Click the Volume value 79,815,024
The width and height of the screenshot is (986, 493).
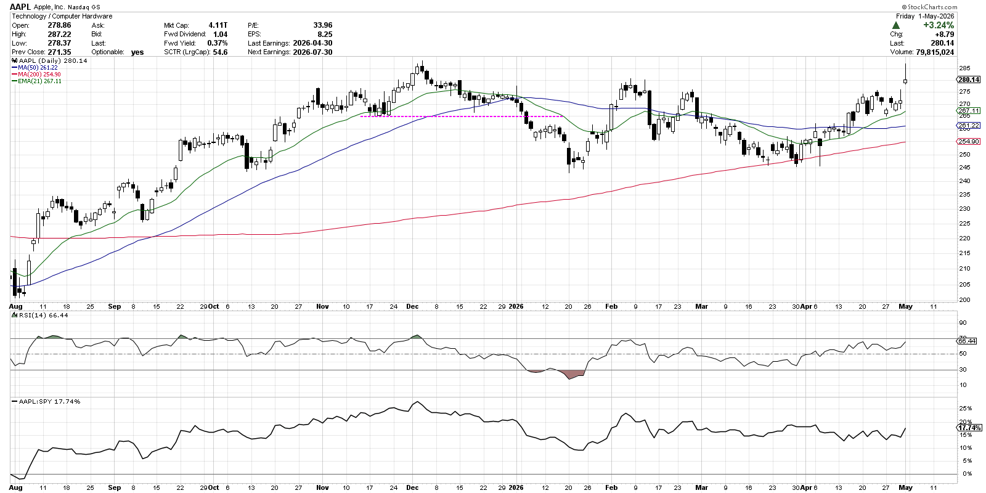[935, 52]
